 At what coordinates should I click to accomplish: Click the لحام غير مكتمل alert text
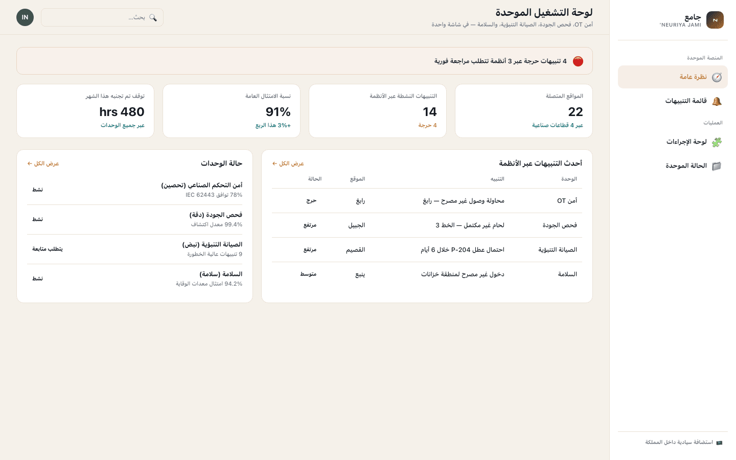click(470, 225)
